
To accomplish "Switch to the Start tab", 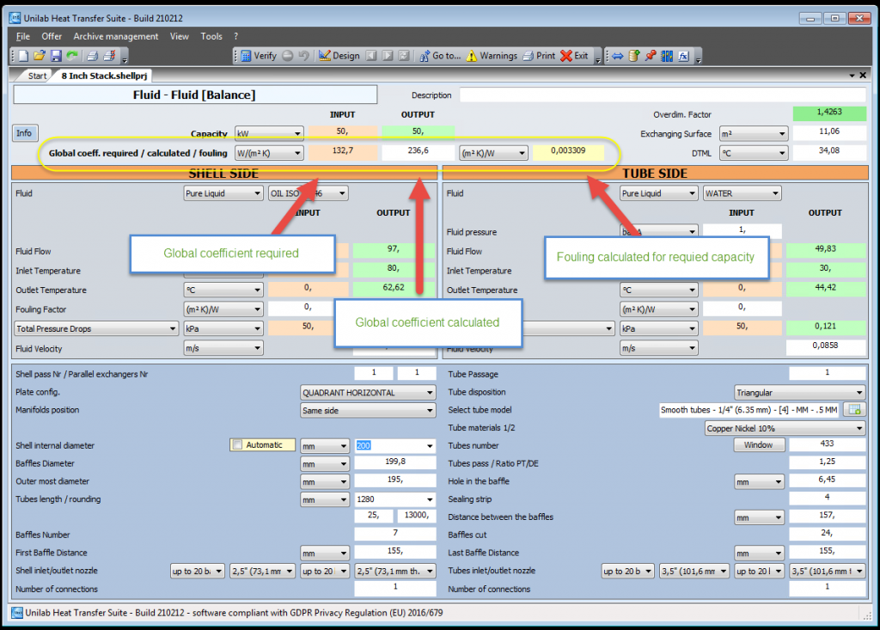I will click(37, 76).
